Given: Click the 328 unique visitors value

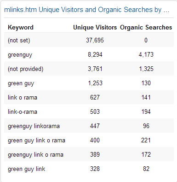Looking at the screenshot, I should (95, 169).
